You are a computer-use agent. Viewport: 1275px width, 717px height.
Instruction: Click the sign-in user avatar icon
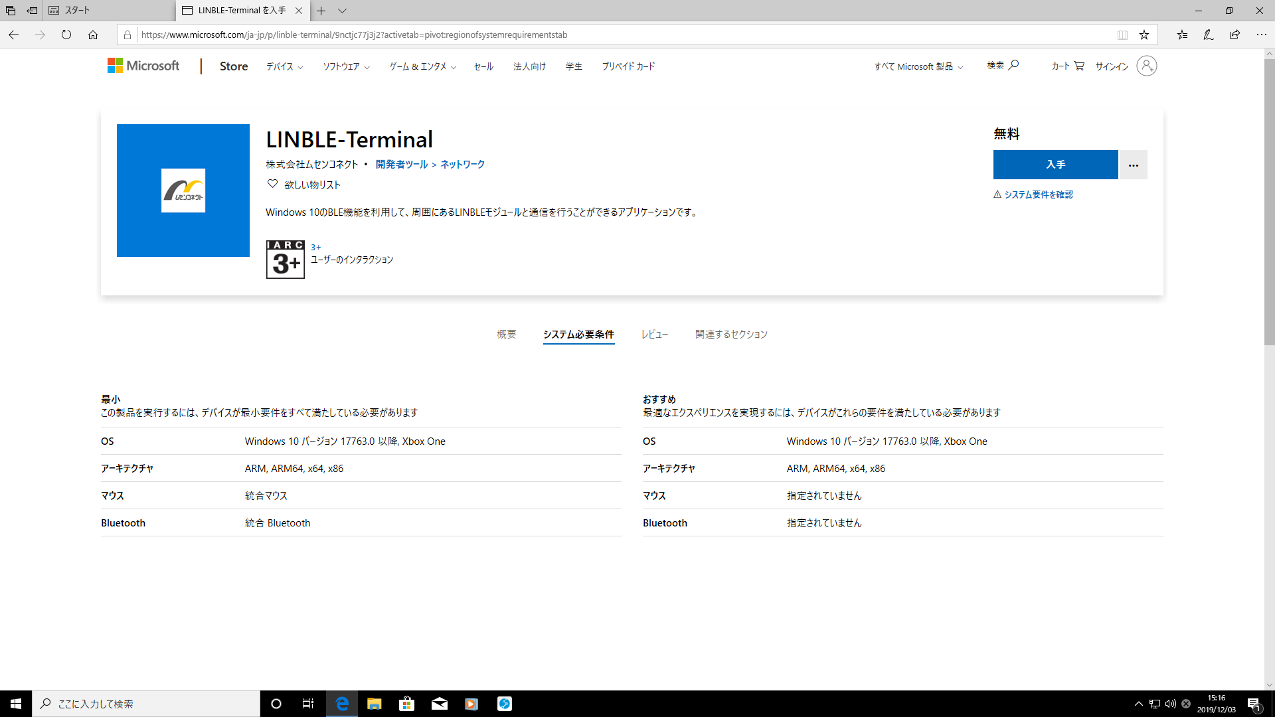click(x=1146, y=66)
